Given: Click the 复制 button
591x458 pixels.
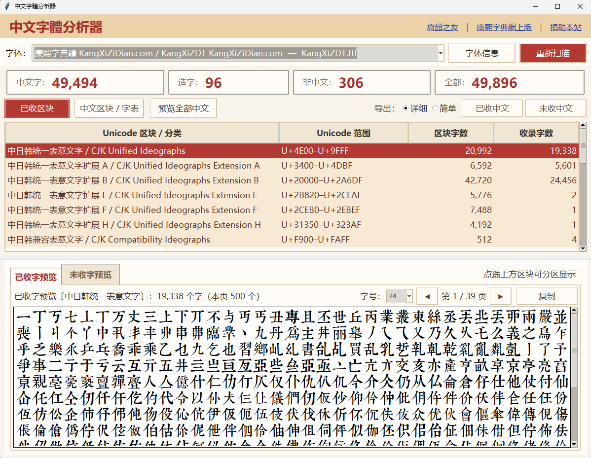Looking at the screenshot, I should pos(547,296).
